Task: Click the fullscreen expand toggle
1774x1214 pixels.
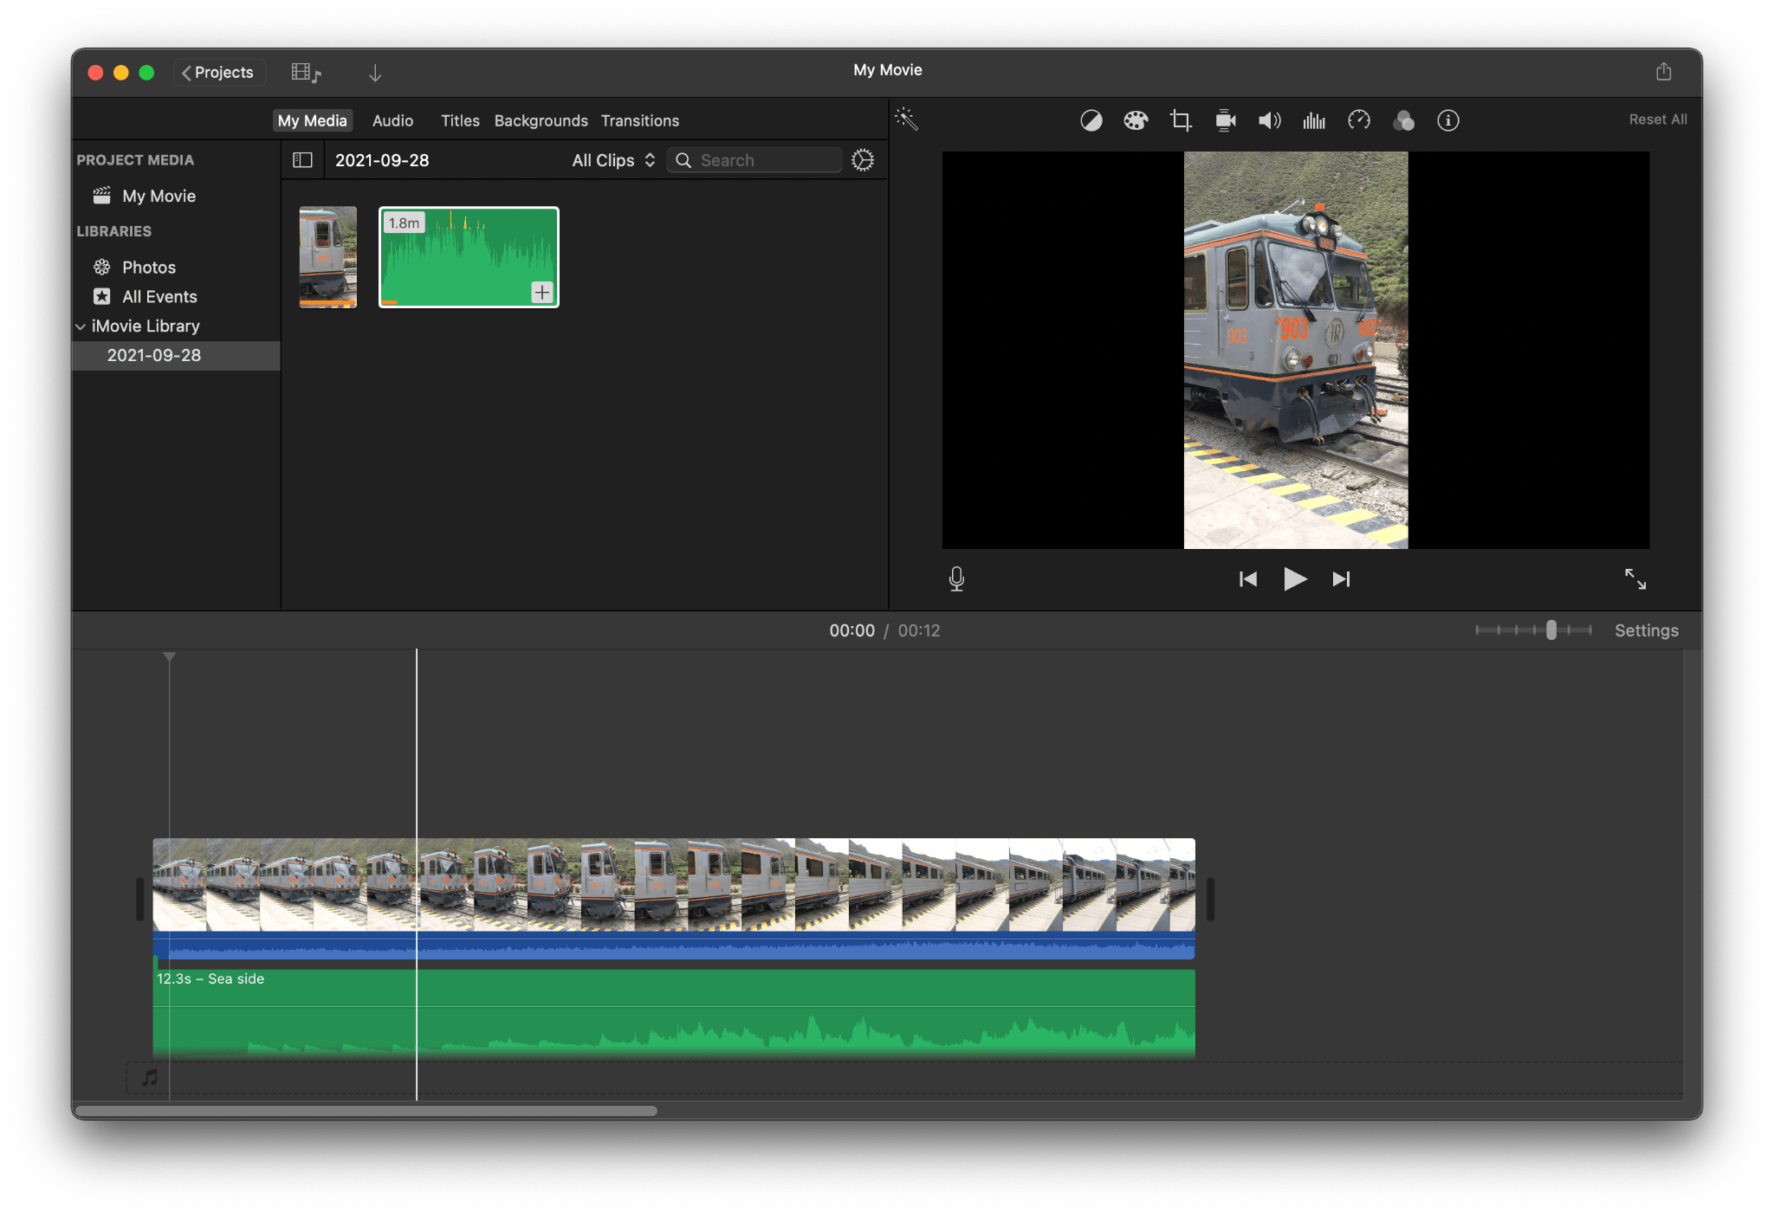Action: (1636, 579)
